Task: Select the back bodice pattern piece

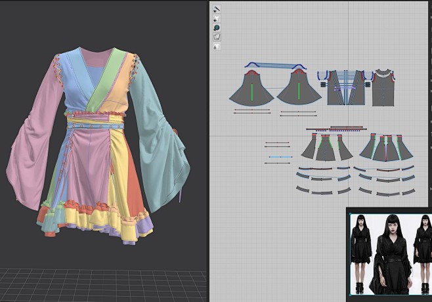Action: 383,87
